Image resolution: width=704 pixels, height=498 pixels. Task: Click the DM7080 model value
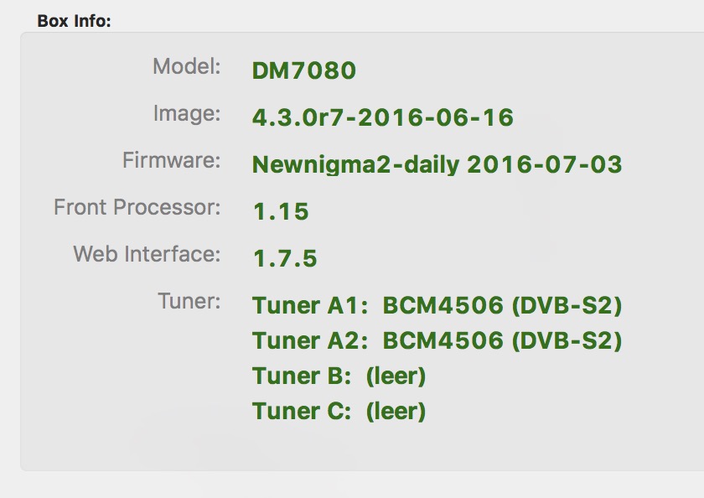(304, 70)
